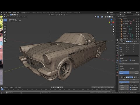Open the Particles properties tab icon
Image resolution: width=140 pixels, height=105 pixels.
(117, 63)
